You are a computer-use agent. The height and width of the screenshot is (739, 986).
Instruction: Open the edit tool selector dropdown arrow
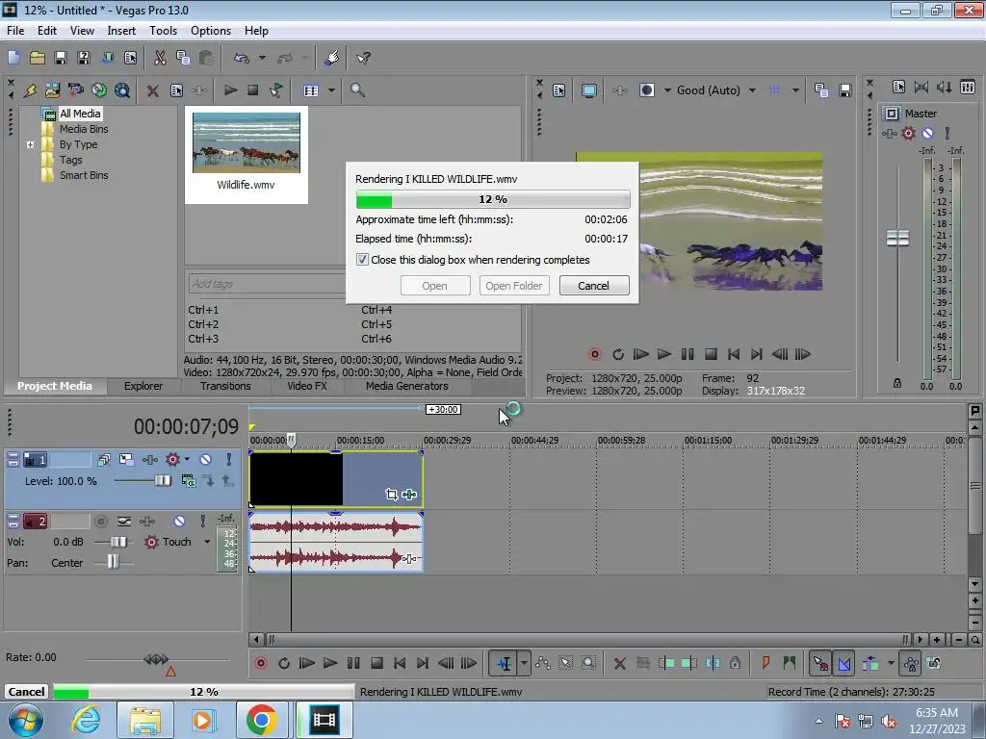click(x=524, y=663)
